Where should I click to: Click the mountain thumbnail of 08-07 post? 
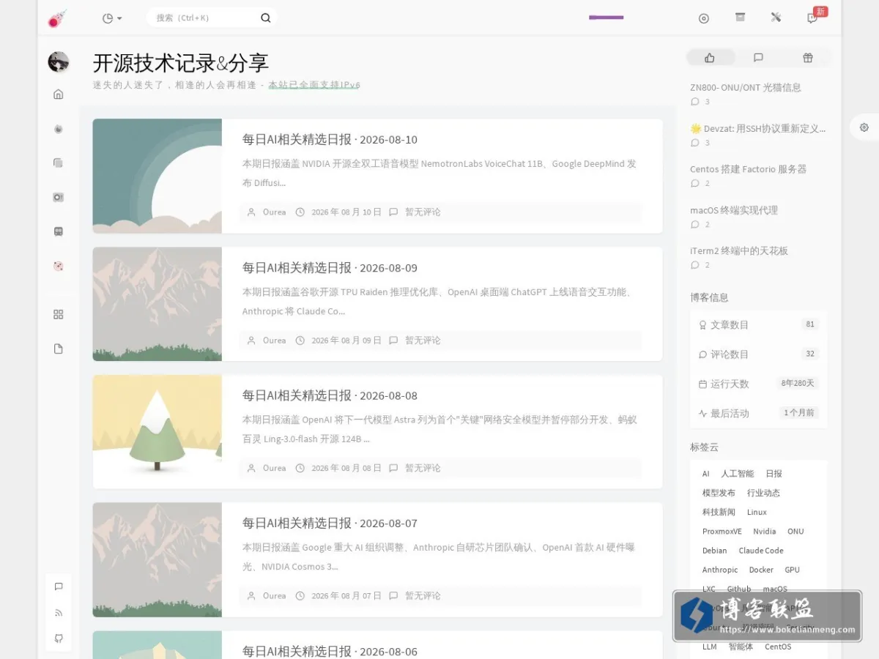(x=157, y=559)
